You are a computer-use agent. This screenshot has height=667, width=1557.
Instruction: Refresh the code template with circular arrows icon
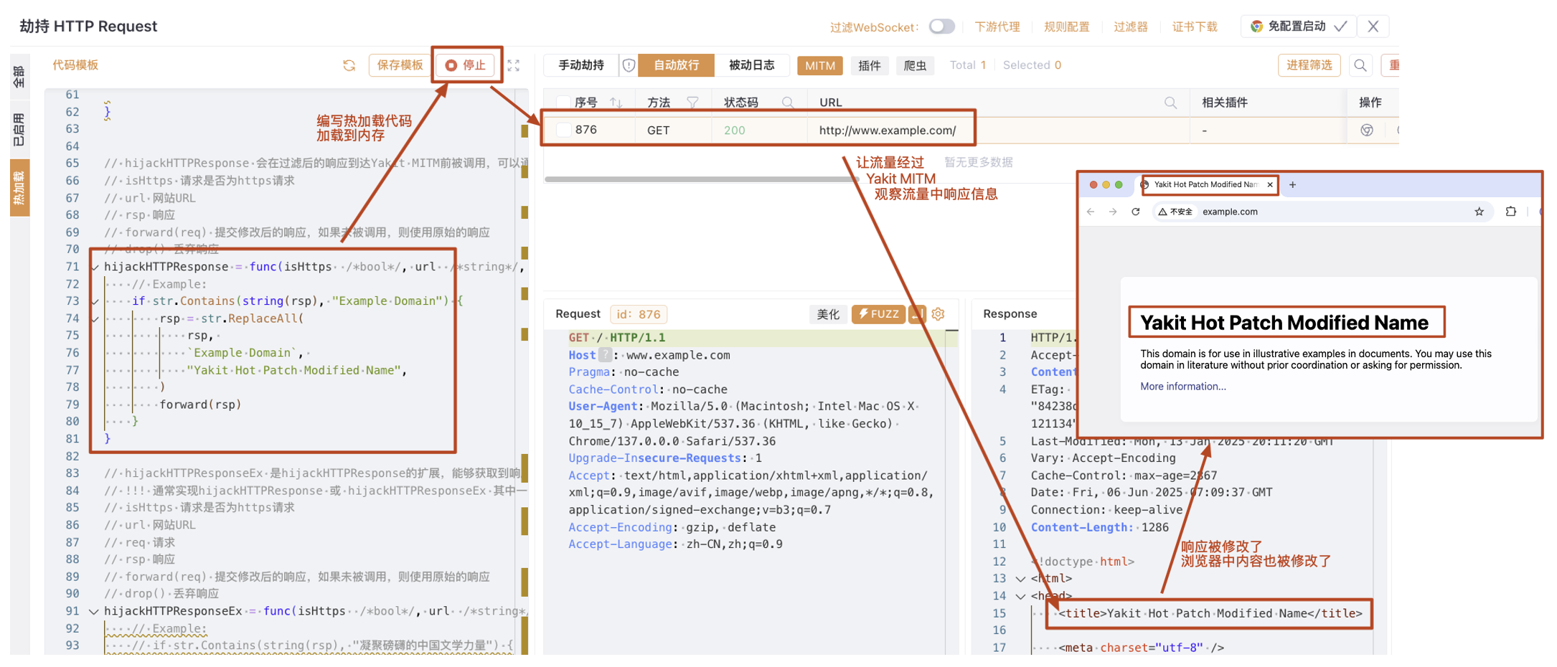[x=349, y=65]
